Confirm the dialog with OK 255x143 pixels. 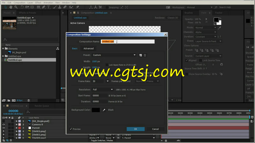(x=135, y=129)
